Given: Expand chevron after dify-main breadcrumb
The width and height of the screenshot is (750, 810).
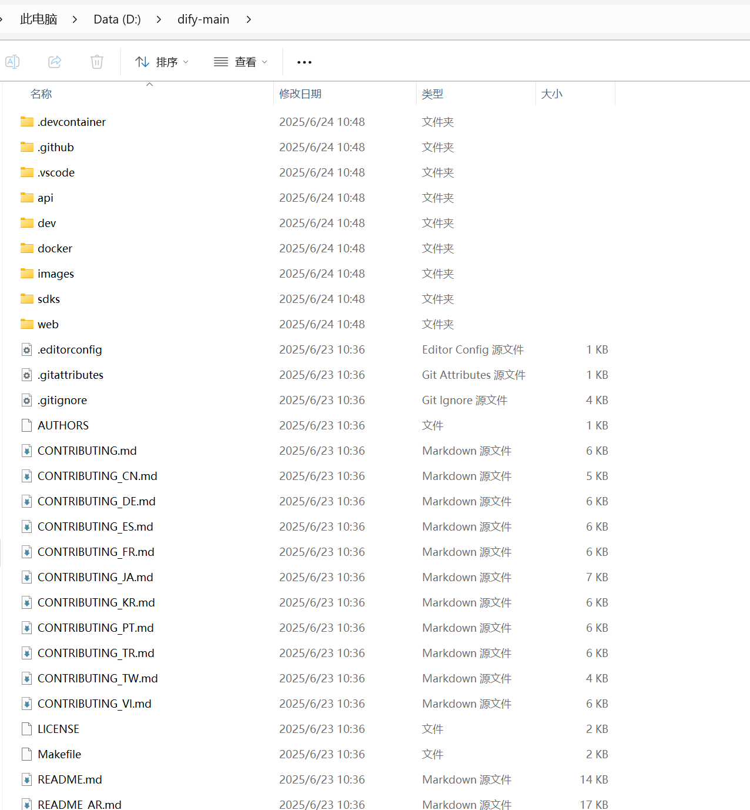Looking at the screenshot, I should (x=249, y=19).
